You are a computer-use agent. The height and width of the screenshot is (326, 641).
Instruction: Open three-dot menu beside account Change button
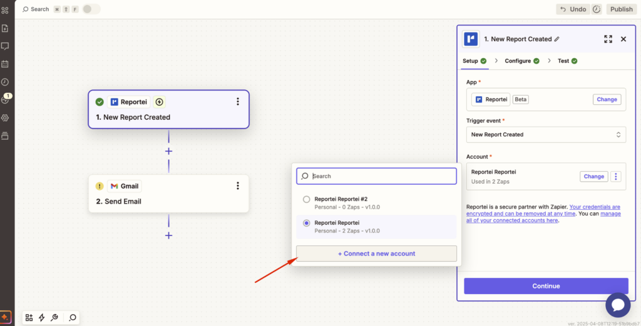616,176
